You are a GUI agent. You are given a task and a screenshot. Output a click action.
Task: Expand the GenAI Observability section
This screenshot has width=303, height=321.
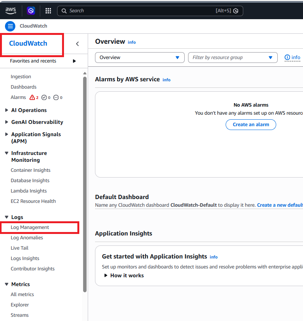pos(7,122)
